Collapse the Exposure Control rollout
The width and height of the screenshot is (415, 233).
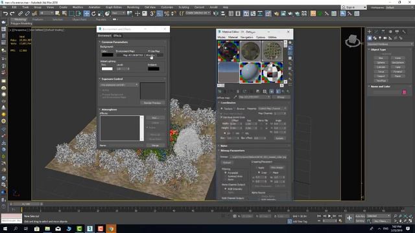(x=112, y=79)
